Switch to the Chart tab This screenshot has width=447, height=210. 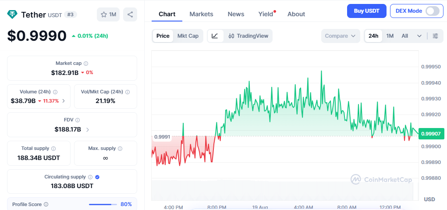[x=167, y=14]
